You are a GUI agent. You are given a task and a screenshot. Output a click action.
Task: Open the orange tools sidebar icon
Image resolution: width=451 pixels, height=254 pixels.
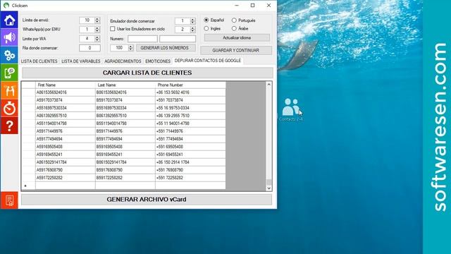tap(9, 90)
